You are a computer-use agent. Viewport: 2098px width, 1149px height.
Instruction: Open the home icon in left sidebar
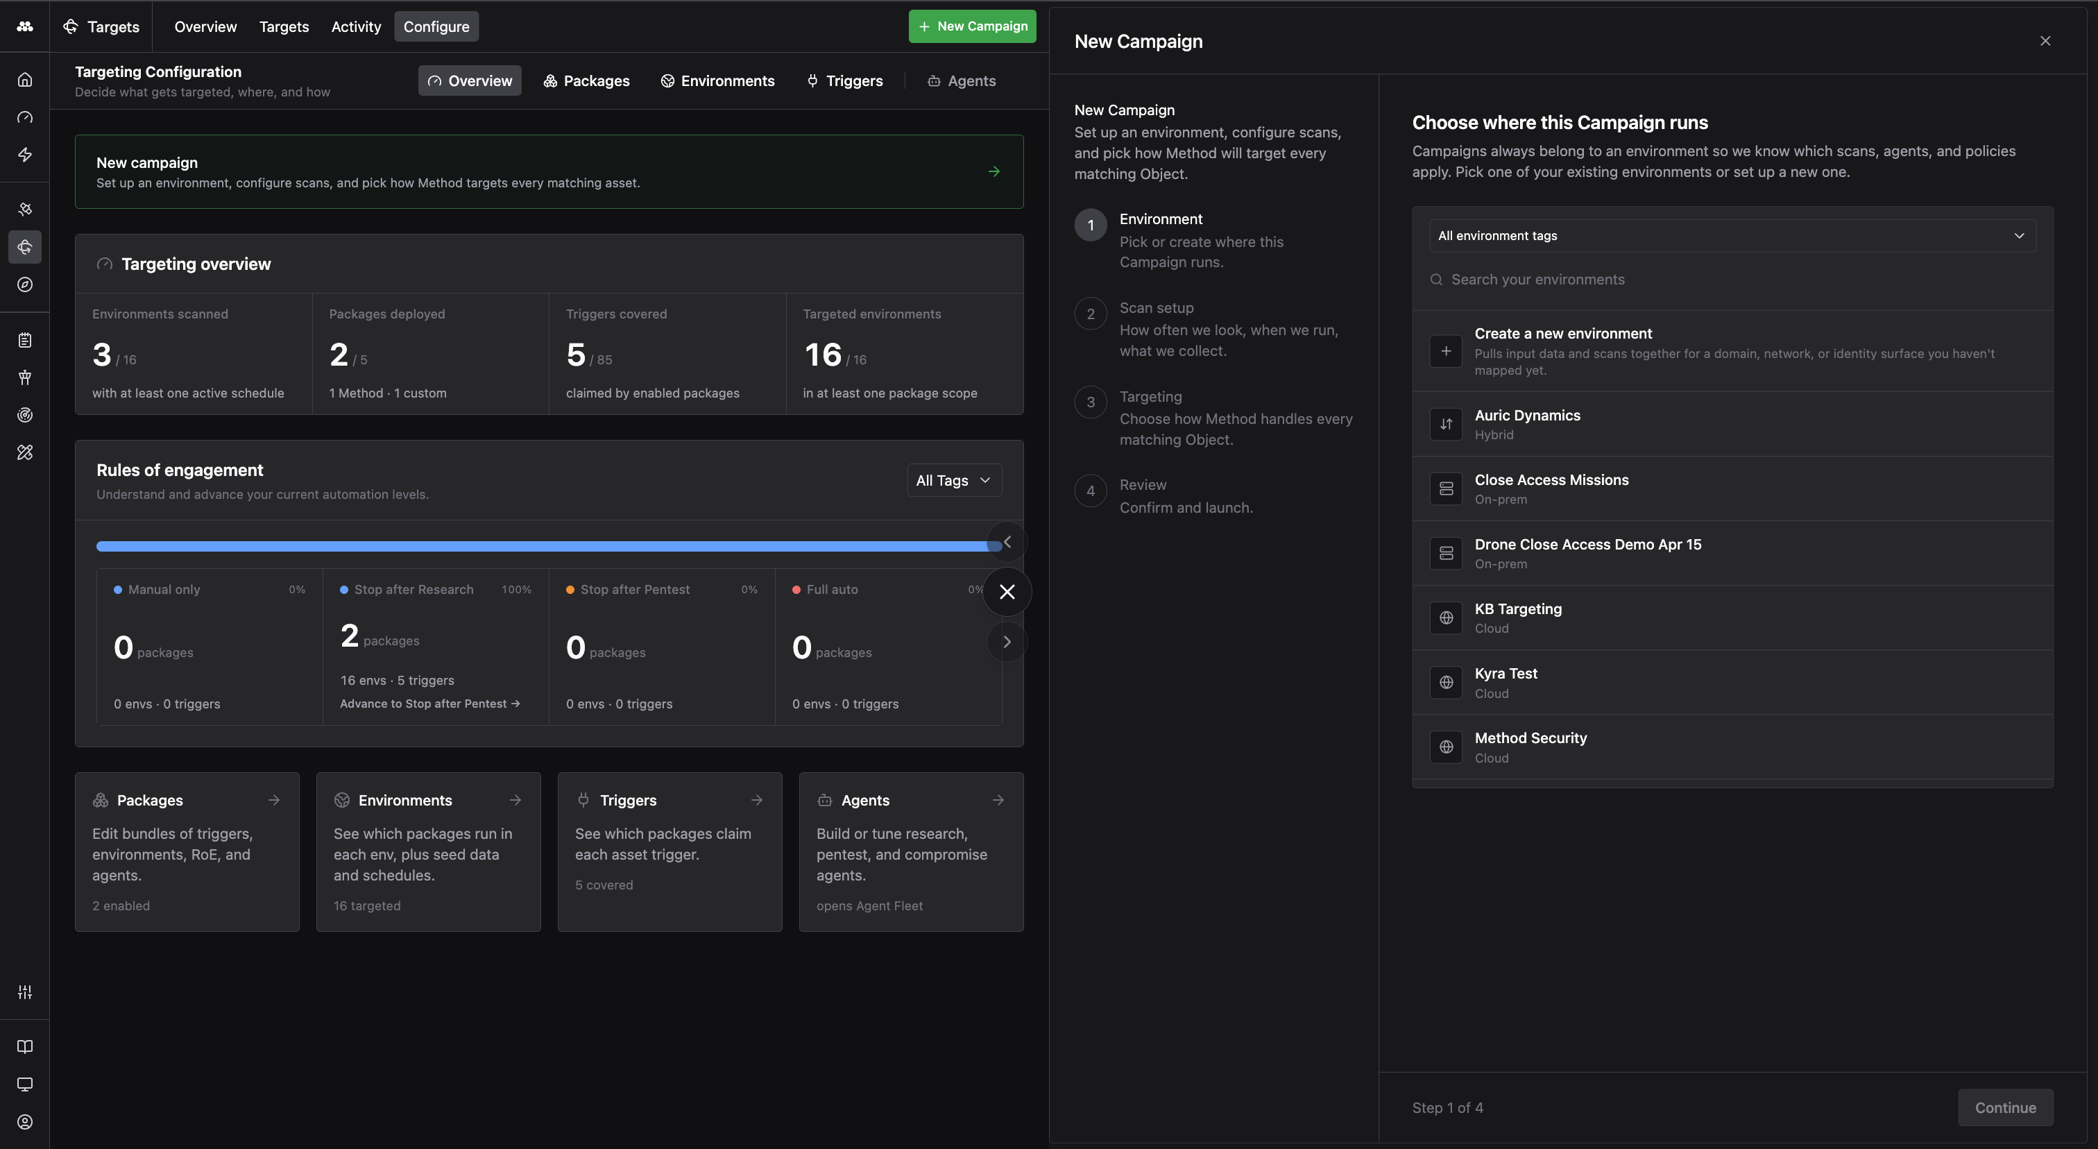[x=25, y=80]
